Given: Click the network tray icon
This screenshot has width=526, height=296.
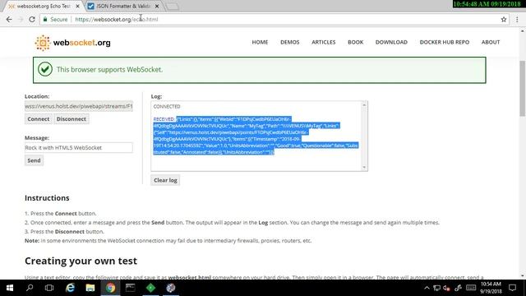Looking at the screenshot, I should pos(436,288).
